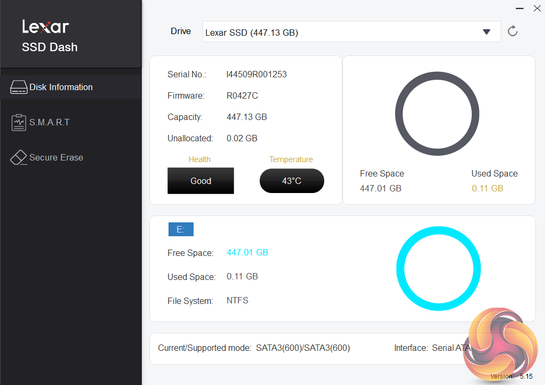
Task: Click firmware value R0427C
Action: click(242, 95)
